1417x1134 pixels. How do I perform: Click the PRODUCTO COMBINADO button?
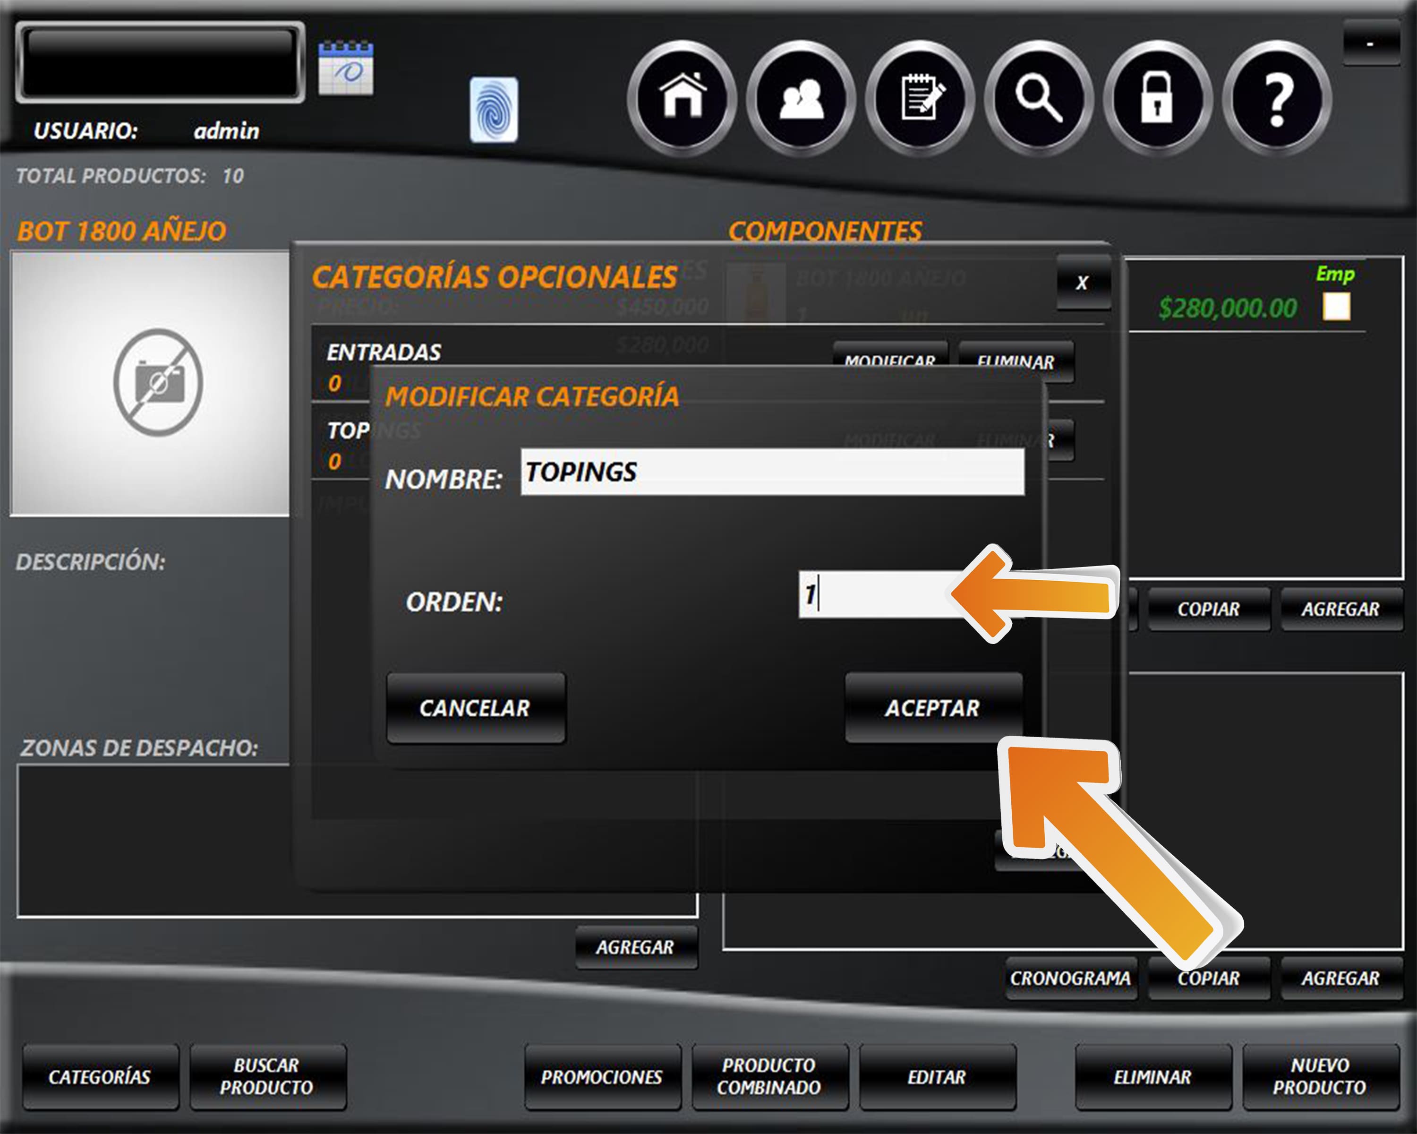(769, 1077)
